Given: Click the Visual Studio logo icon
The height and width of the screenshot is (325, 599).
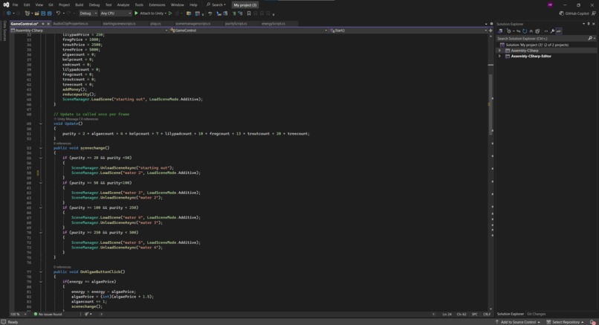Looking at the screenshot, I should tap(6, 4).
